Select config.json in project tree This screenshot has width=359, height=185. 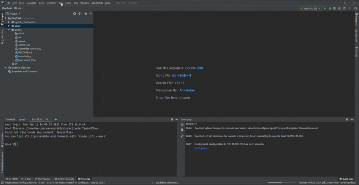coord(23,45)
